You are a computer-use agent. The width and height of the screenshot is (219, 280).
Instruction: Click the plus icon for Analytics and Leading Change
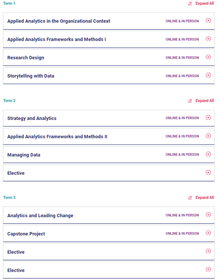[208, 215]
